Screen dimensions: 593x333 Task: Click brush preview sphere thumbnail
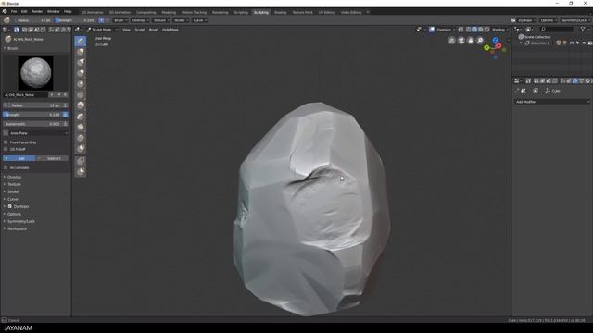[x=35, y=72]
